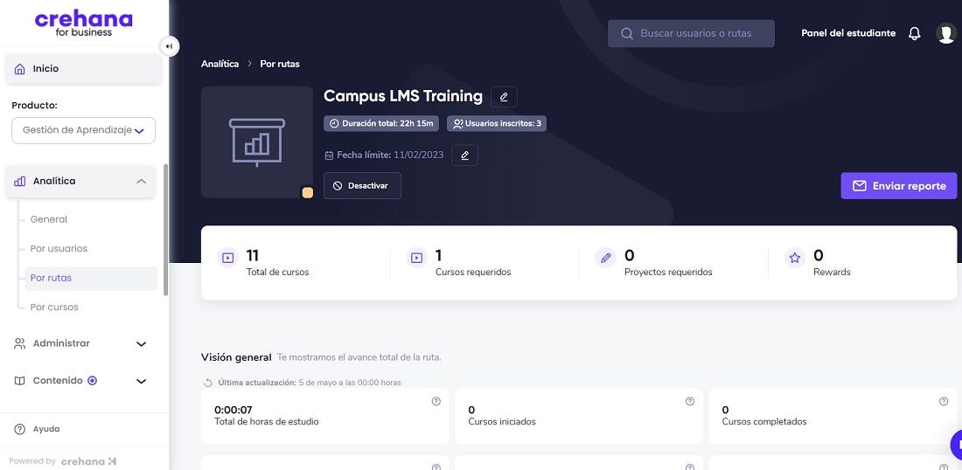This screenshot has height=470, width=962.
Task: Focus the Buscar usuarios o rutas search field
Action: tap(691, 34)
